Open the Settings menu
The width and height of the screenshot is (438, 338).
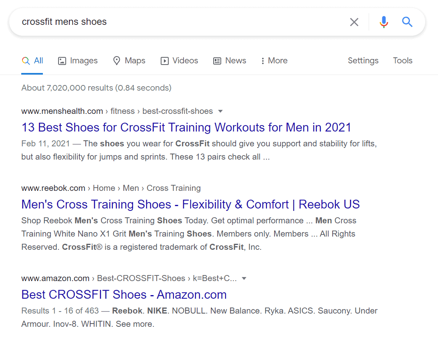click(x=363, y=61)
